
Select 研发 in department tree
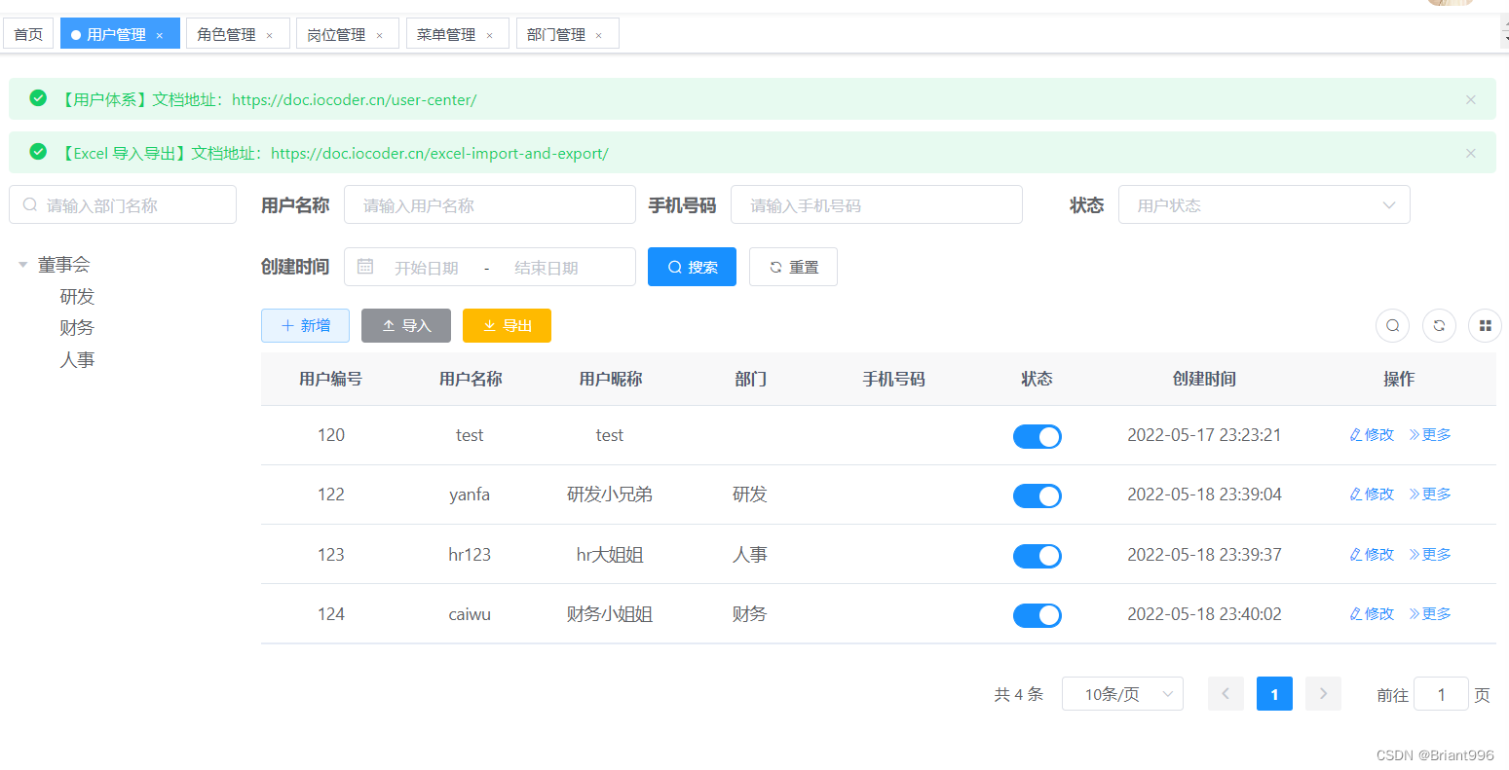click(77, 296)
